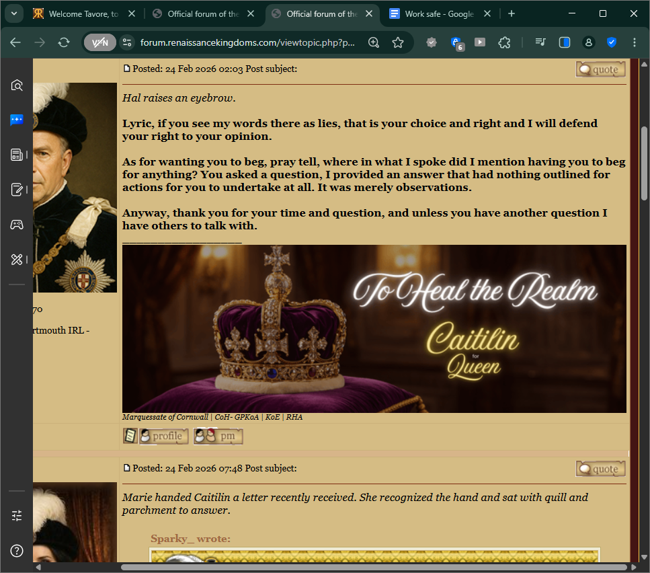Toggle the browser side panel
Viewport: 650px width, 573px height.
tap(565, 42)
